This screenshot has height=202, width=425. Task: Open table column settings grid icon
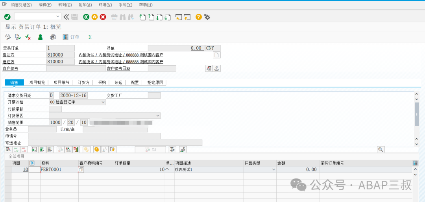415,163
